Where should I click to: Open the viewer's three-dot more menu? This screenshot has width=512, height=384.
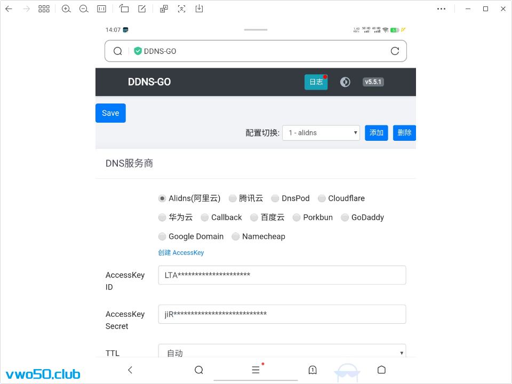441,9
